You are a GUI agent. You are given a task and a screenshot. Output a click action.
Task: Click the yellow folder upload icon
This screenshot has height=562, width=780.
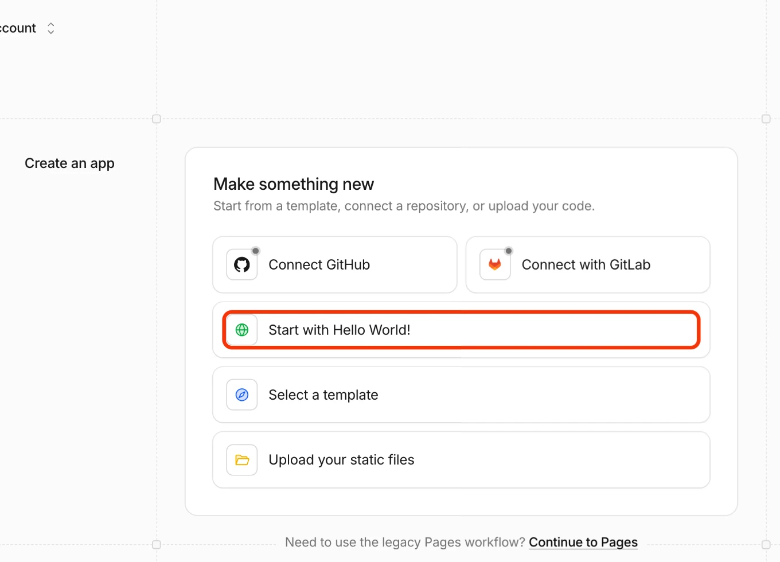[242, 460]
